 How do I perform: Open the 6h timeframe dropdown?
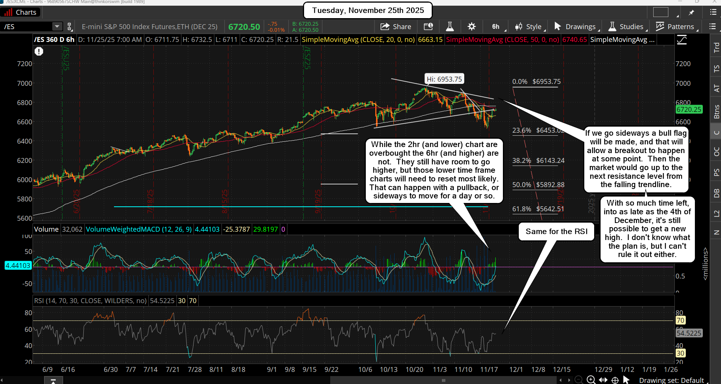point(495,26)
